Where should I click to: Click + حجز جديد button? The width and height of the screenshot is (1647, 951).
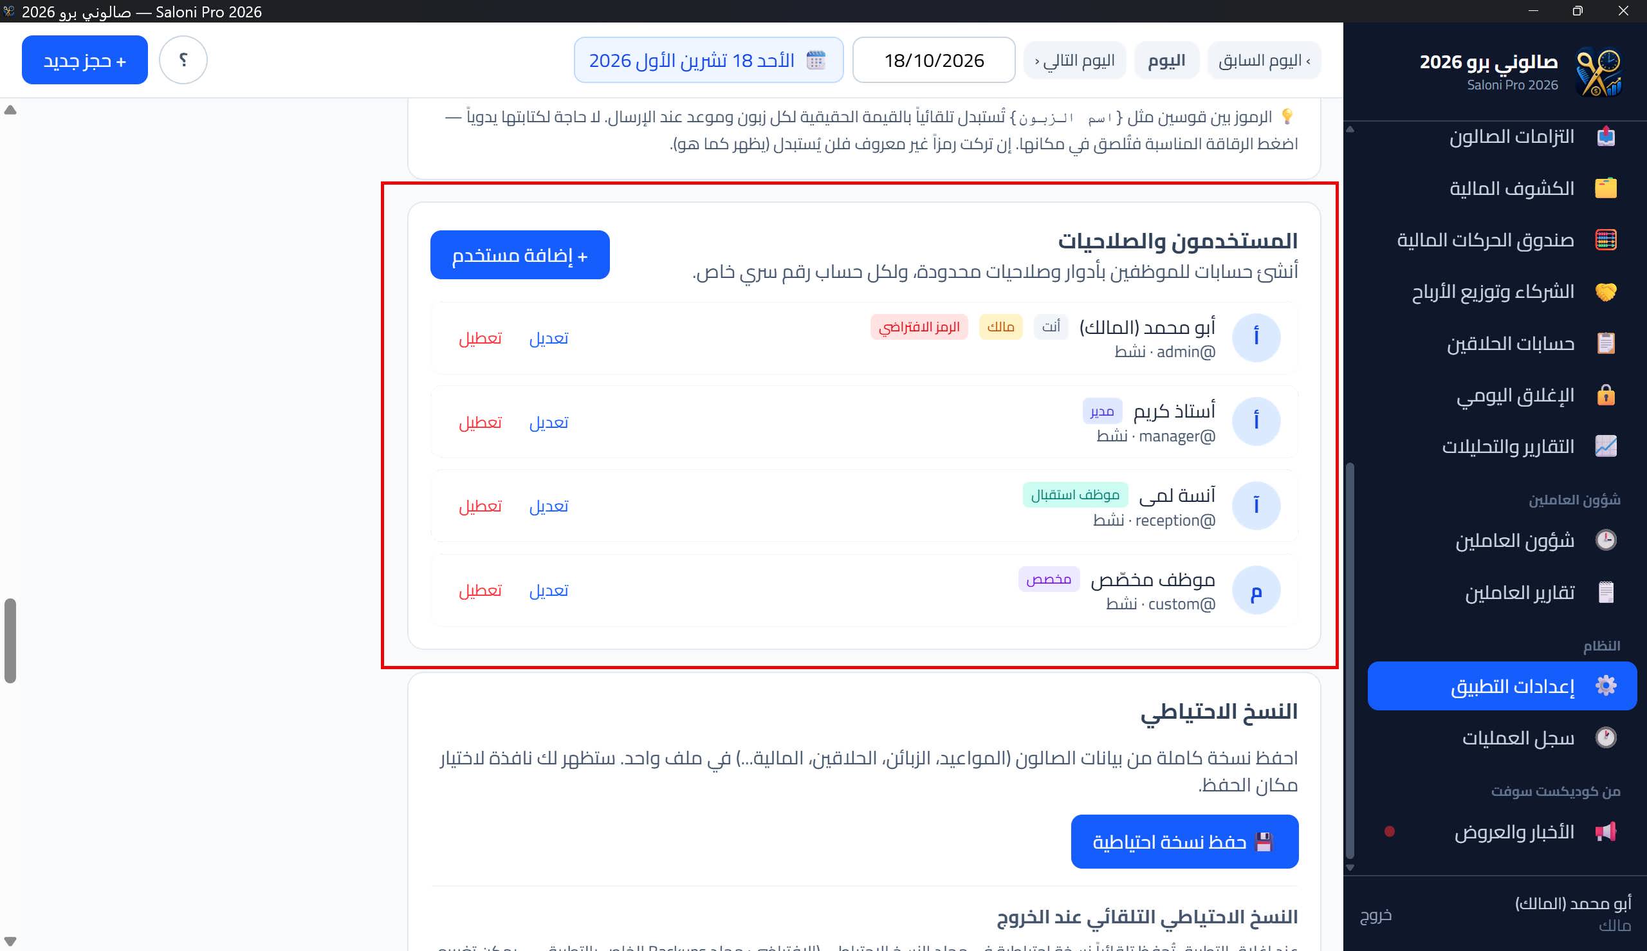point(85,60)
